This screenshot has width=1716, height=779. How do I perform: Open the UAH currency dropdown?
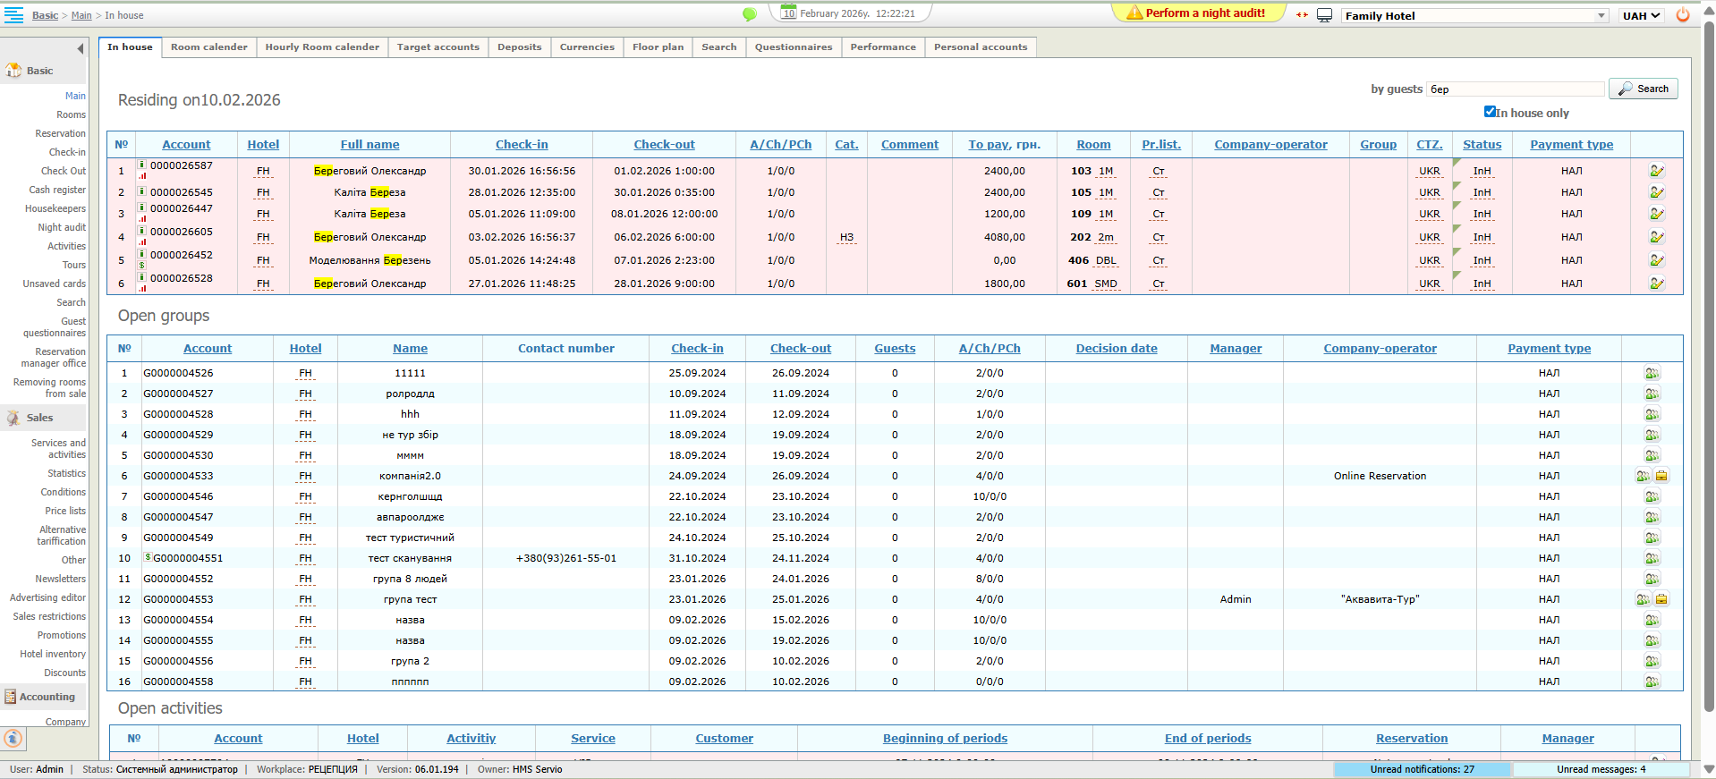pos(1641,16)
